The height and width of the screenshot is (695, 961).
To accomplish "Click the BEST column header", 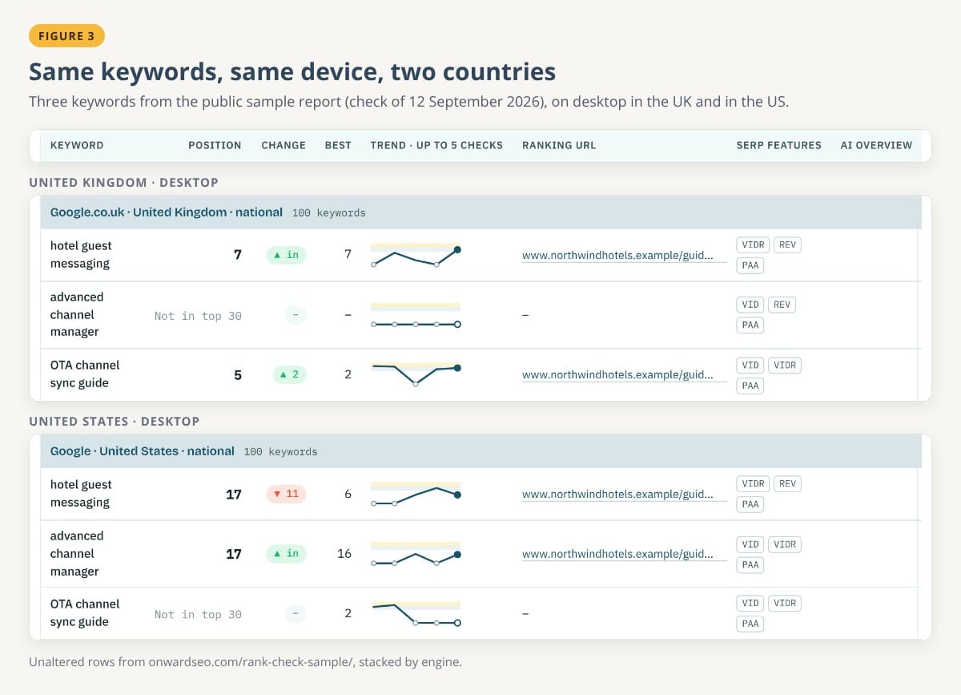I will point(338,145).
